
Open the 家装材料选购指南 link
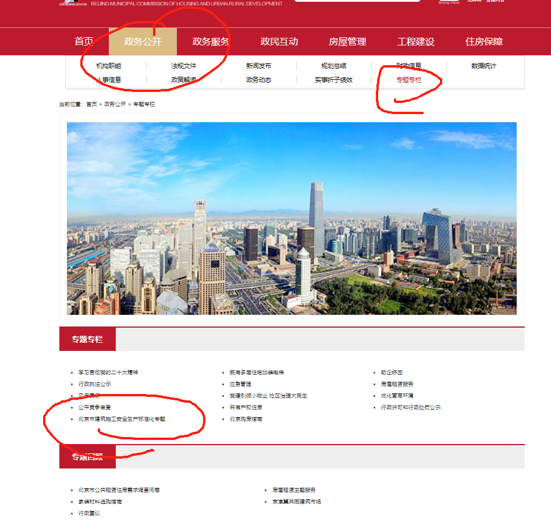pos(100,502)
